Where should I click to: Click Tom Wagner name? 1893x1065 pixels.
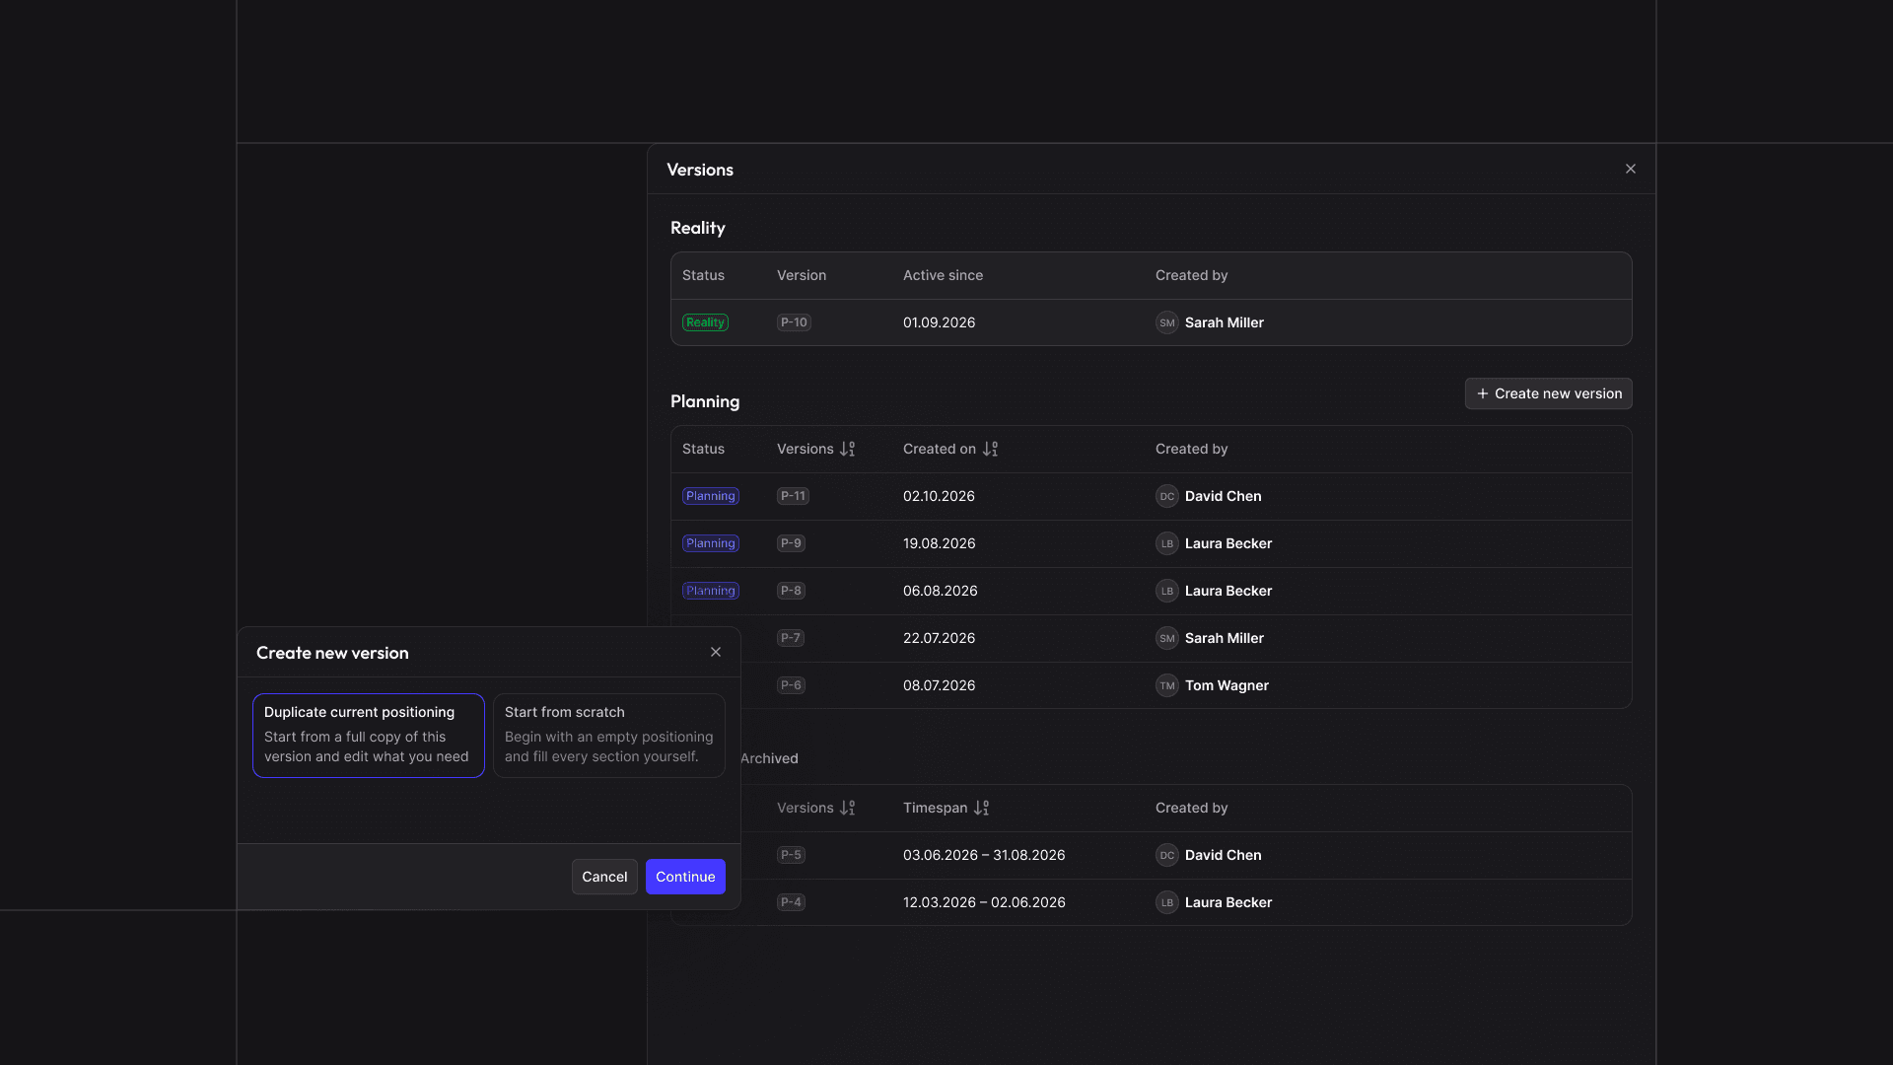[1227, 685]
